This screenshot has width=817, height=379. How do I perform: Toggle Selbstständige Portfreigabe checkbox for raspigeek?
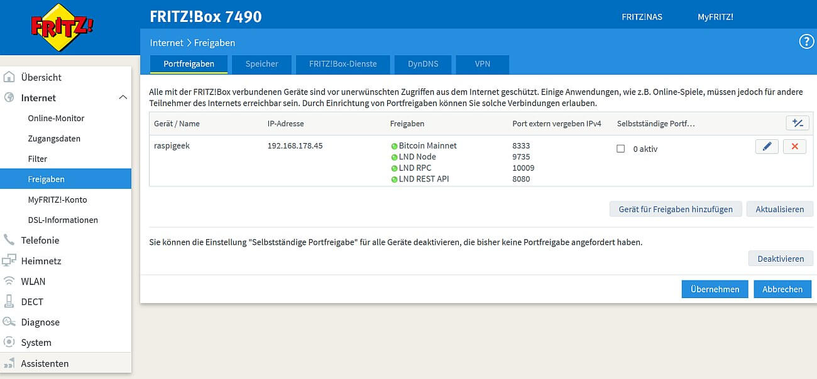621,149
